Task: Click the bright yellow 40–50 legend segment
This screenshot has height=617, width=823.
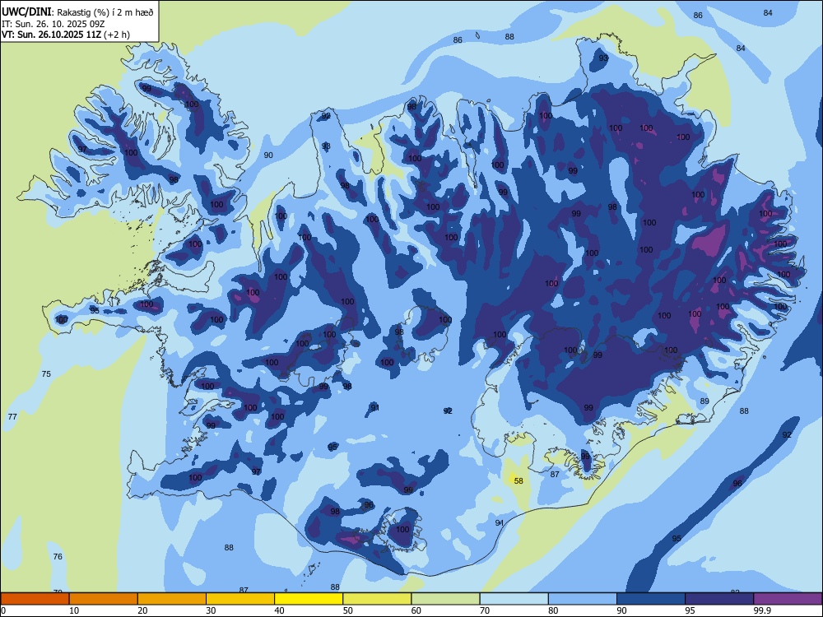Action: (309, 599)
